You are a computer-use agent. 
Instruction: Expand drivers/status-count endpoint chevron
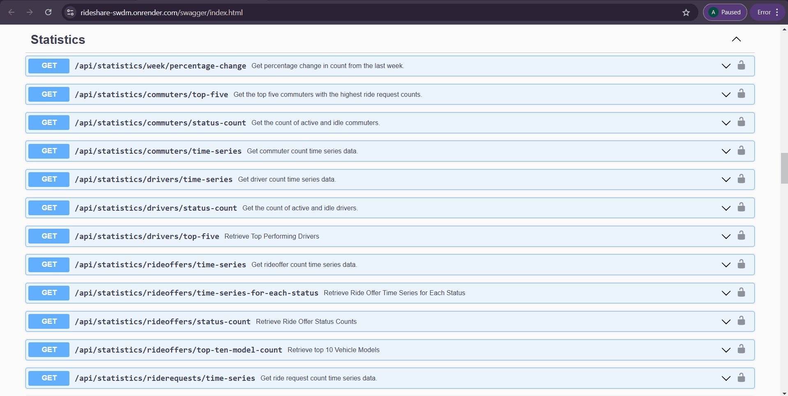726,208
